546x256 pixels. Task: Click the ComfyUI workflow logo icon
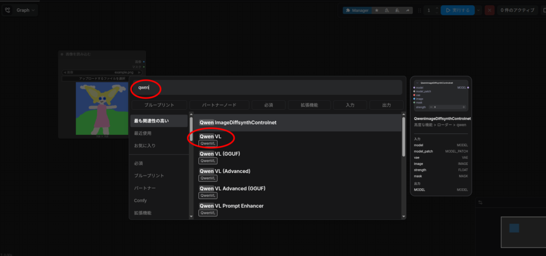point(8,10)
